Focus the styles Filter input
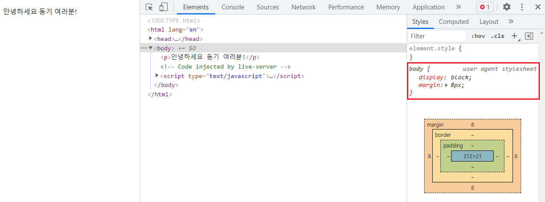Viewport: 545px width, 202px height. pyautogui.click(x=437, y=36)
